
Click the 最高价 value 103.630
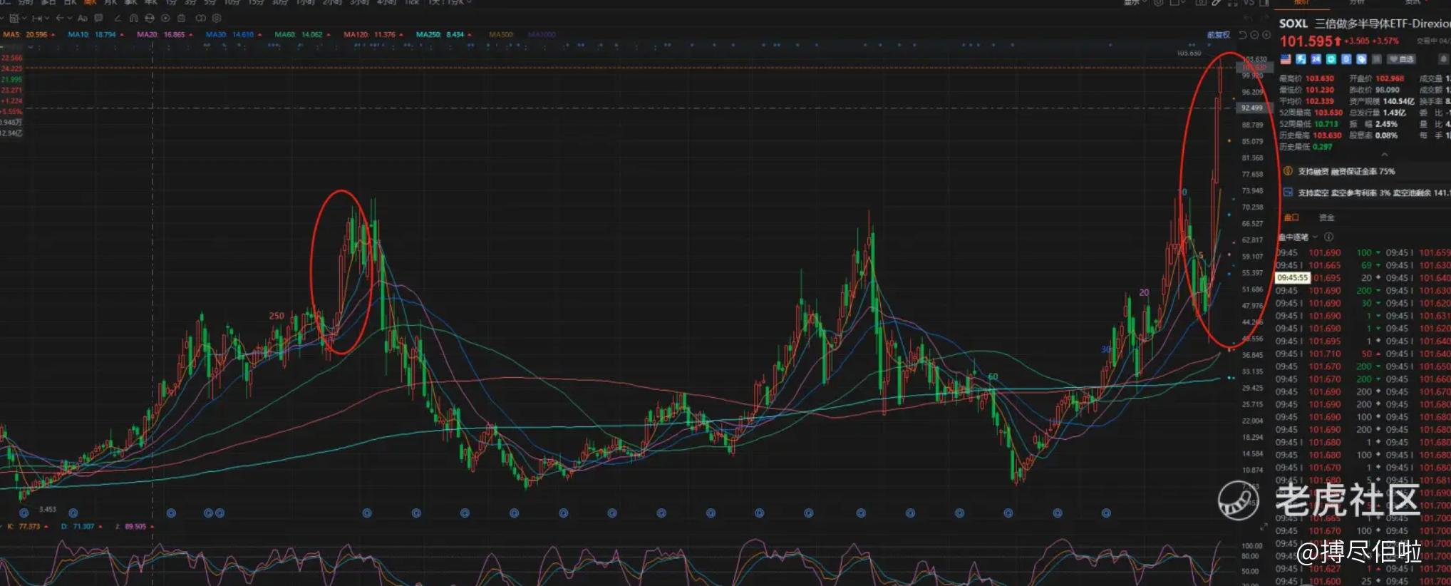(1320, 78)
